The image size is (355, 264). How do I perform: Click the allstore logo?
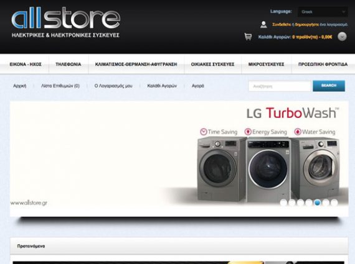click(x=65, y=18)
